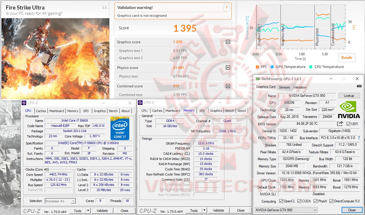The image size is (365, 215).
Task: Open the Details view of the chart
Action: [347, 57]
